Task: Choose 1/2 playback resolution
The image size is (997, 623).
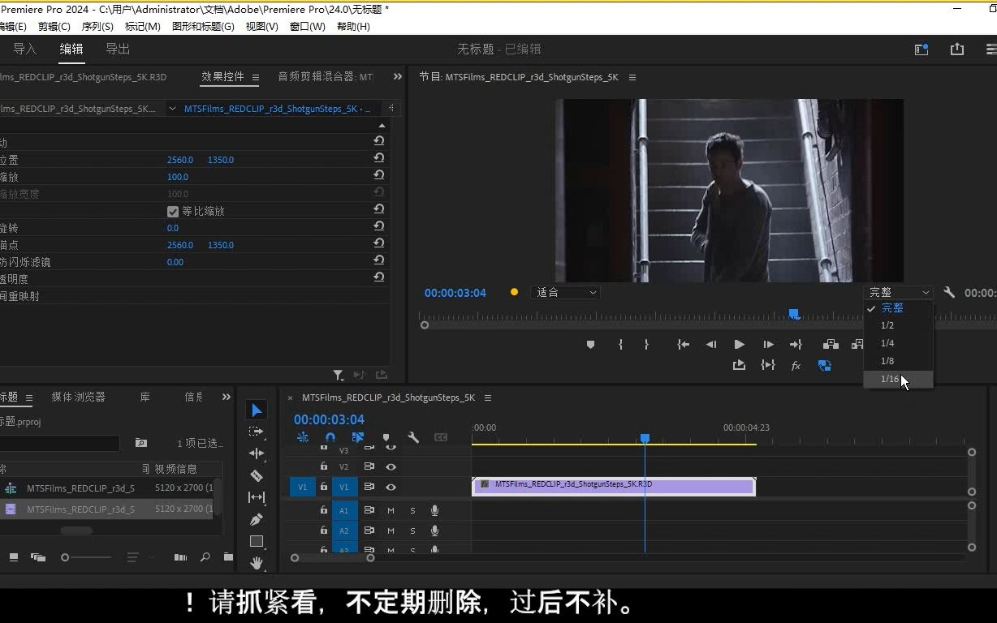Action: [x=898, y=325]
